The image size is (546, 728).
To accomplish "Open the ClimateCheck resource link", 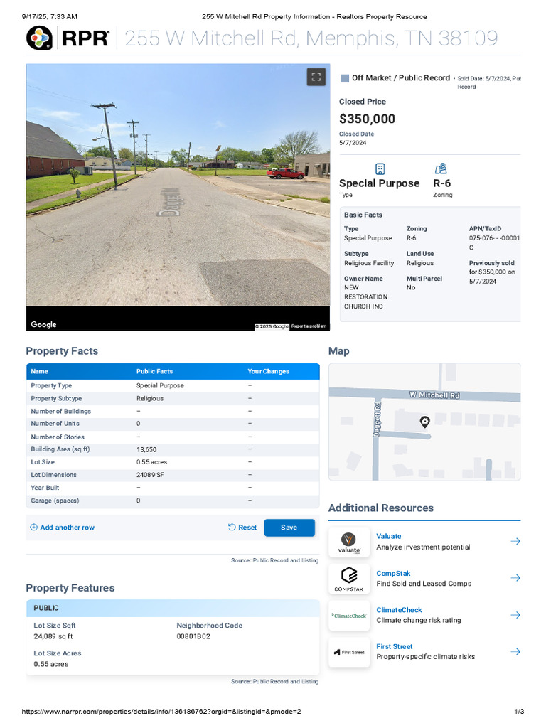I will tap(399, 610).
